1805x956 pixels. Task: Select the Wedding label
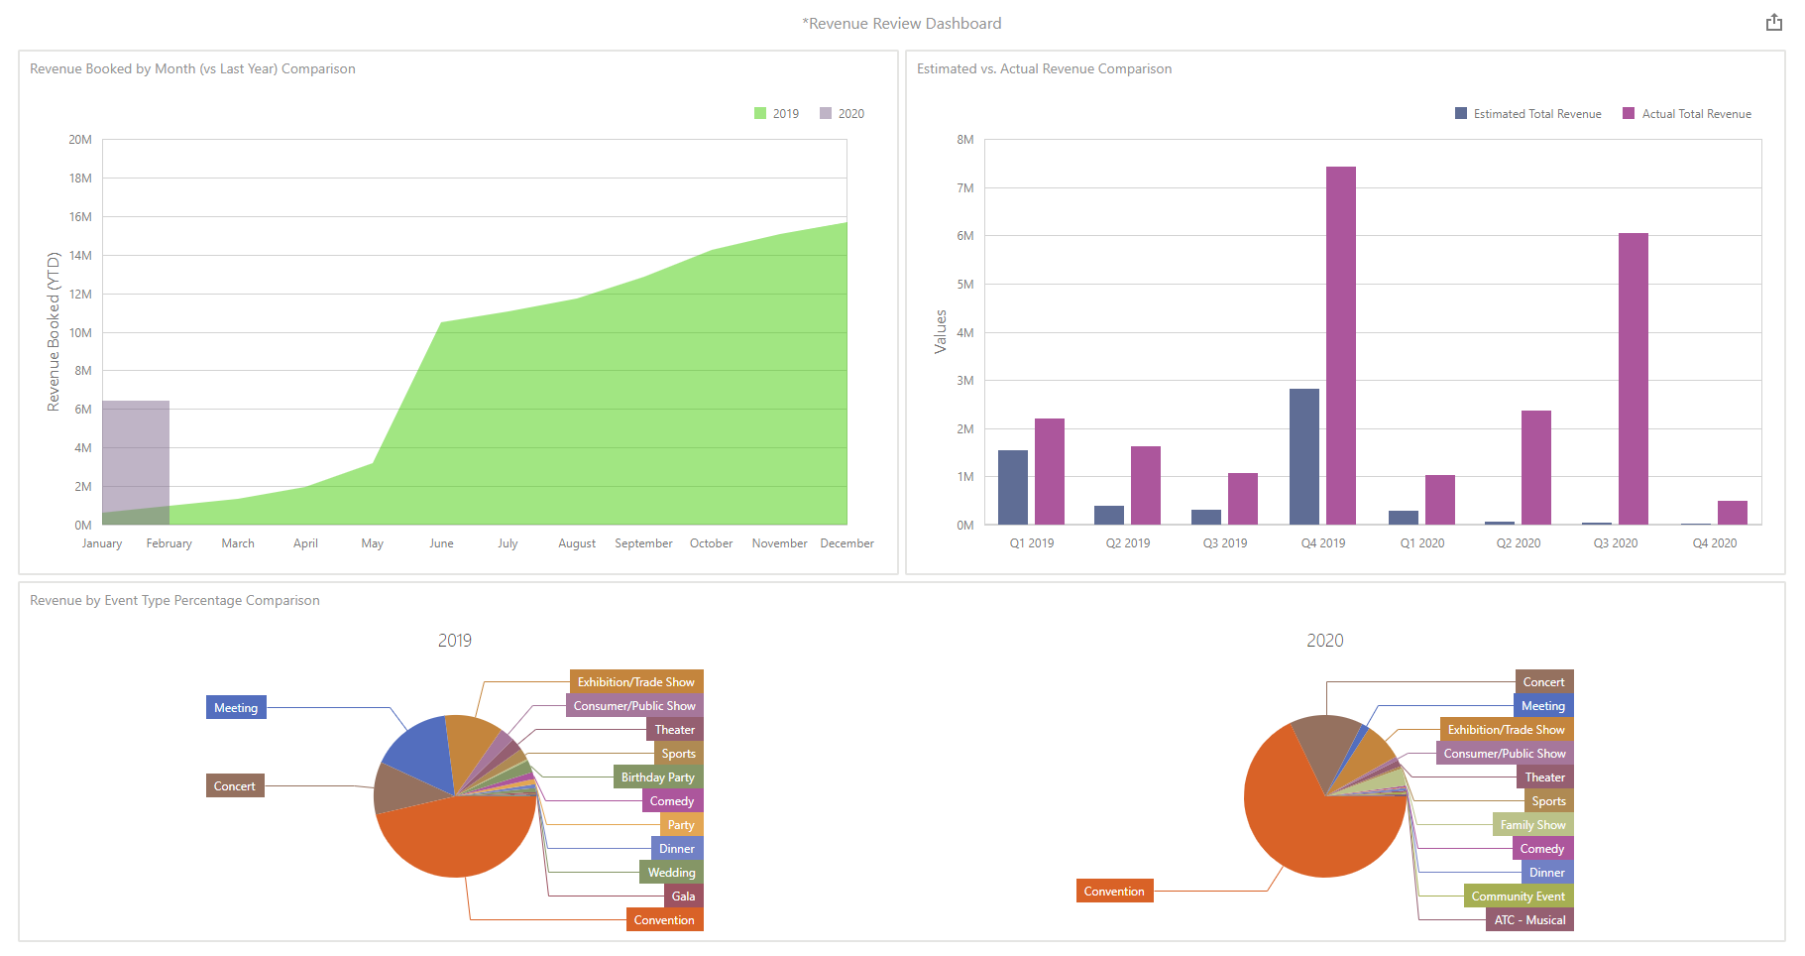(672, 872)
